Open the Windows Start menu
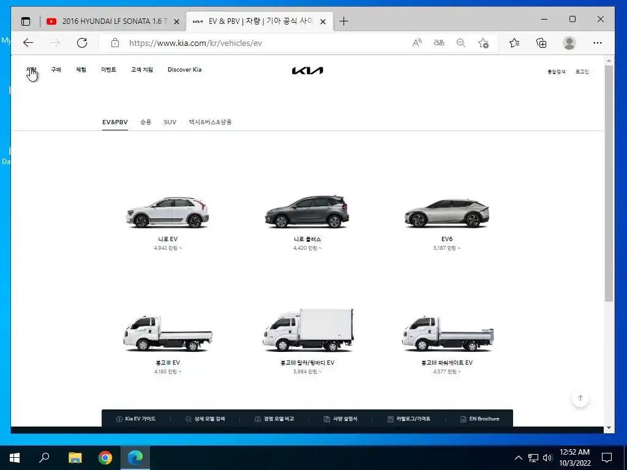The image size is (627, 470). point(15,458)
